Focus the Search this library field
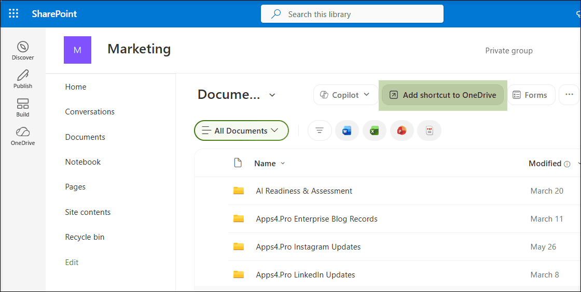 pos(352,14)
